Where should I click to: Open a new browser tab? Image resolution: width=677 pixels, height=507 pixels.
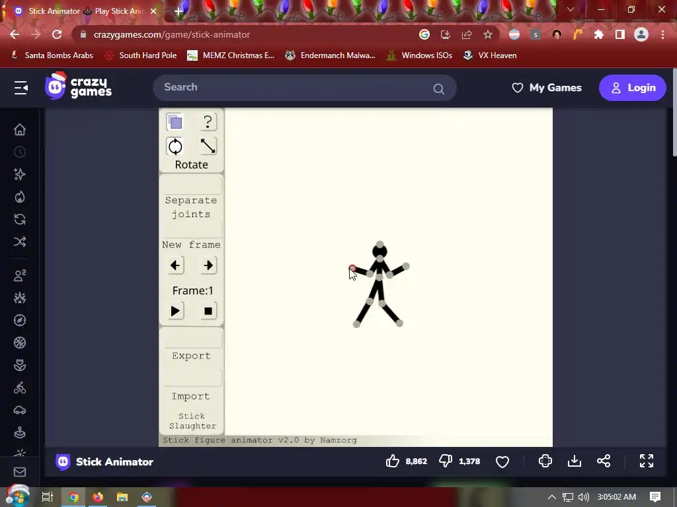[179, 11]
